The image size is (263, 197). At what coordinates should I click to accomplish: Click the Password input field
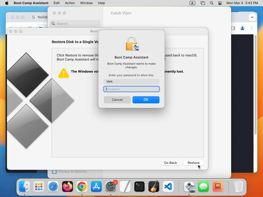click(x=131, y=89)
